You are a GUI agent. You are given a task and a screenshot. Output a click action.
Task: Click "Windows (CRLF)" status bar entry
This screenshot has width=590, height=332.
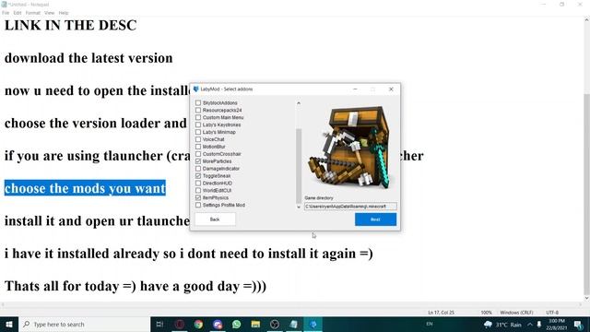516,313
